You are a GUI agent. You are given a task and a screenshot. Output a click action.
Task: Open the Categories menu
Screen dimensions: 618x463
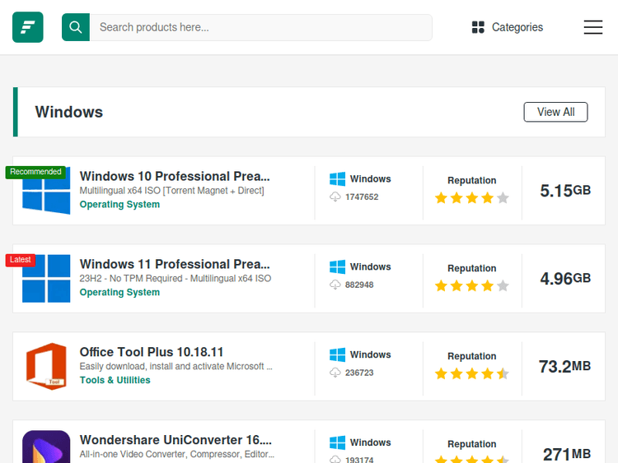(x=507, y=27)
